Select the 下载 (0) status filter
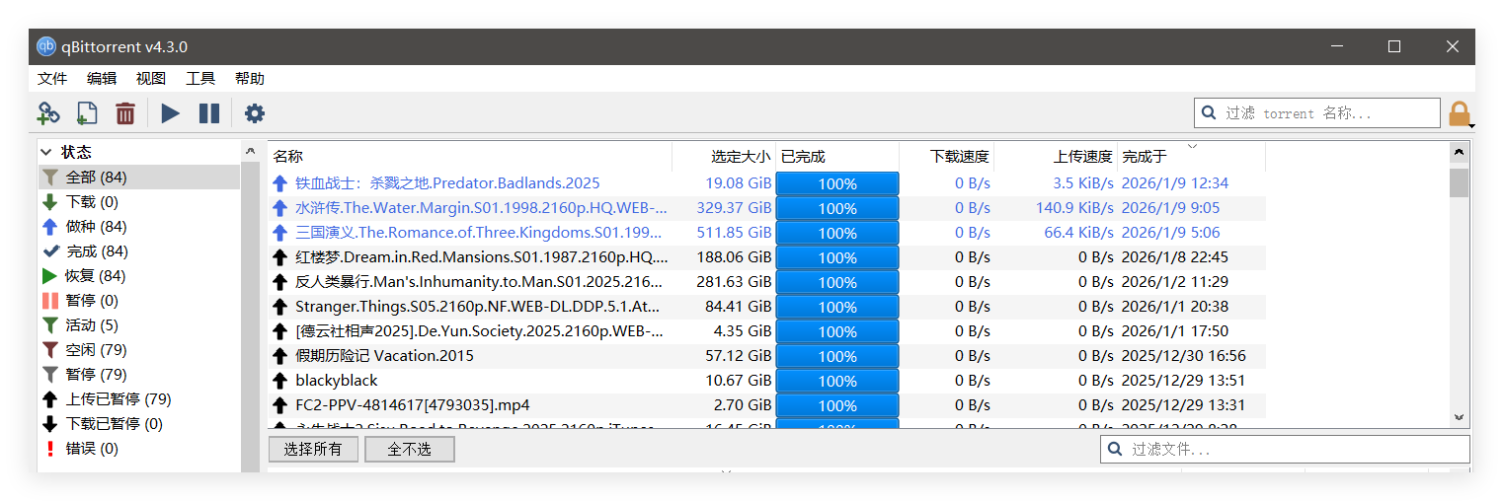The height and width of the screenshot is (501, 1504). [x=139, y=202]
